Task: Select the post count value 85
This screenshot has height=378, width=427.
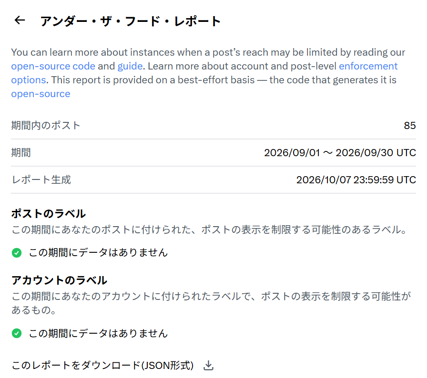Action: click(x=410, y=125)
